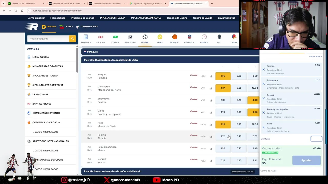Open the browser tab search dropdown arrow
Screen dimensions: 328x184
pos(3,4)
